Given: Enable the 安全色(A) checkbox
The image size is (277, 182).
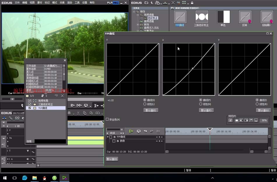Looking at the screenshot, I should [107, 119].
